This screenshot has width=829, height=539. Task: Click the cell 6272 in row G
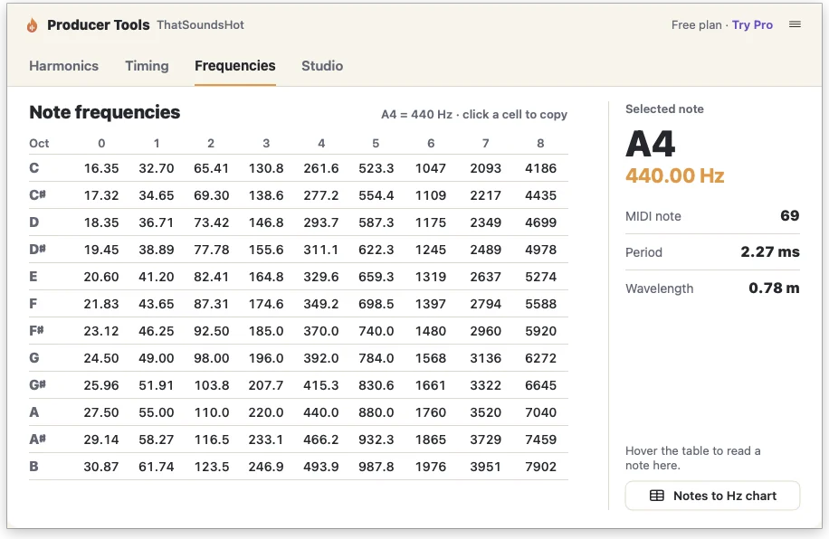pyautogui.click(x=540, y=358)
